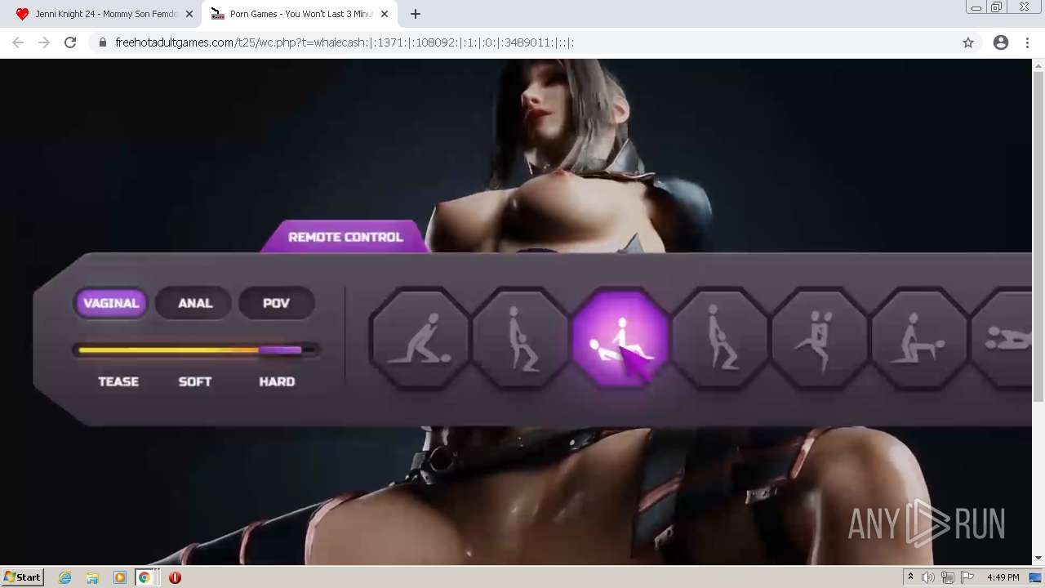Screen dimensions: 1045x588
Task: Open the Windows Start menu
Action: coord(22,577)
